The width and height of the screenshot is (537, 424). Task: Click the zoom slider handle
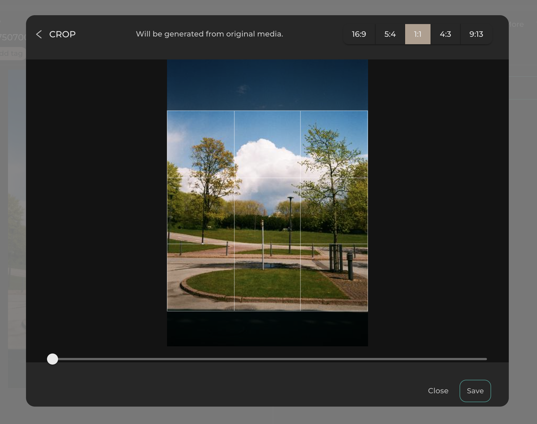click(53, 359)
